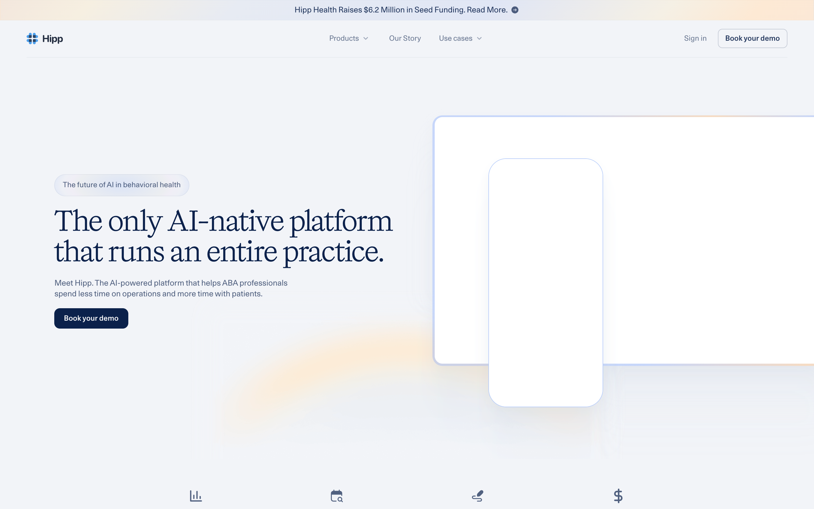Click the calendar search icon
This screenshot has width=814, height=509.
pos(336,495)
